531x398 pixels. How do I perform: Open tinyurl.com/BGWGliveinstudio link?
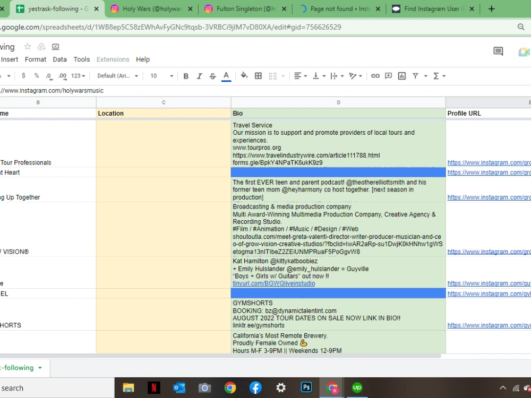pyautogui.click(x=273, y=283)
